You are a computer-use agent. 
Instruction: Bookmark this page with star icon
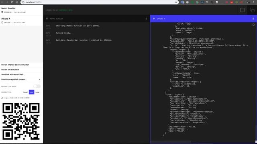pos(176,2)
